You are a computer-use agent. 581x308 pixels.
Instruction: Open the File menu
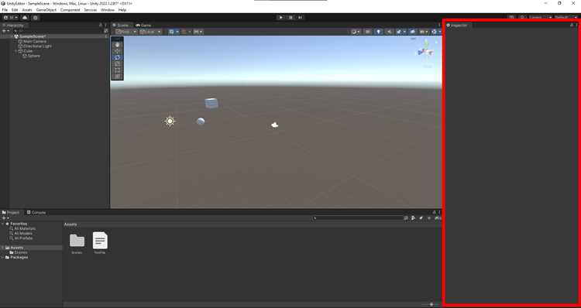click(x=5, y=10)
